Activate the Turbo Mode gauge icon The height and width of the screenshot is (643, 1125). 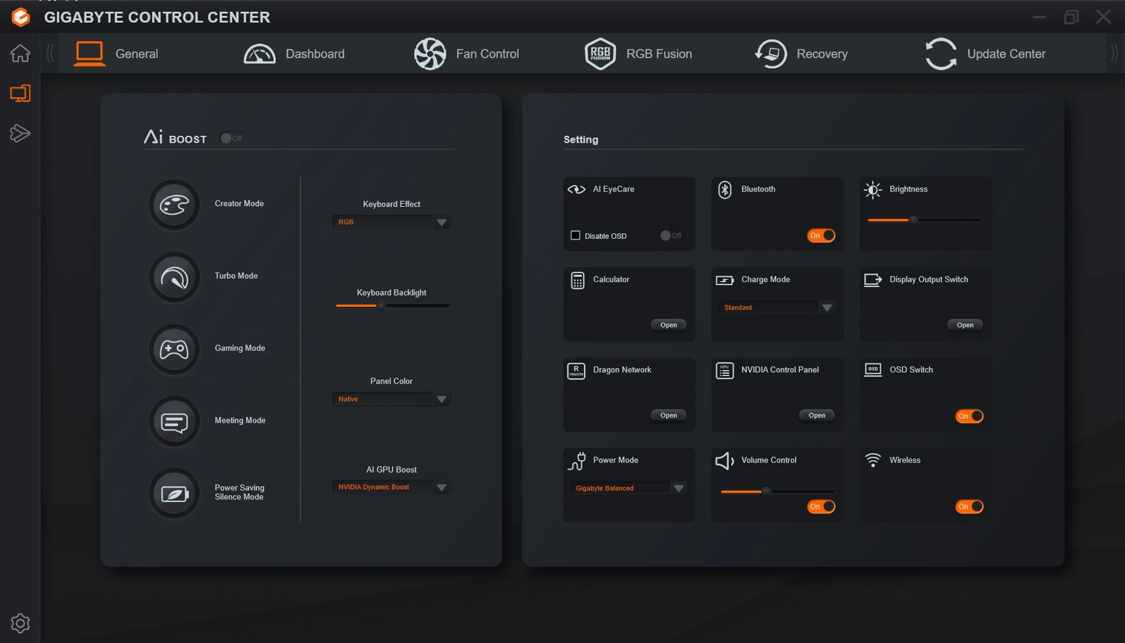click(x=174, y=277)
